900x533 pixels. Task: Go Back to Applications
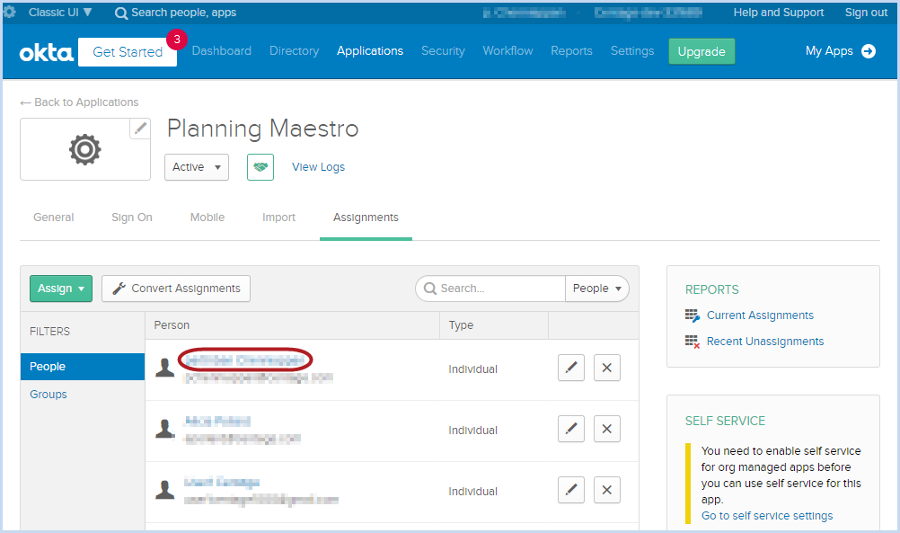pos(79,102)
